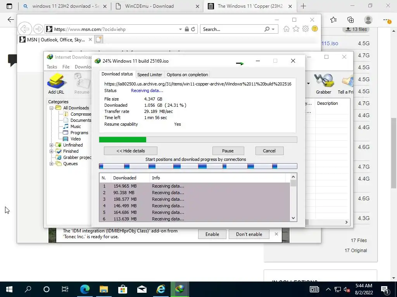Image resolution: width=397 pixels, height=297 pixels.
Task: Click Don't enable for IDM add-on
Action: pyautogui.click(x=249, y=234)
